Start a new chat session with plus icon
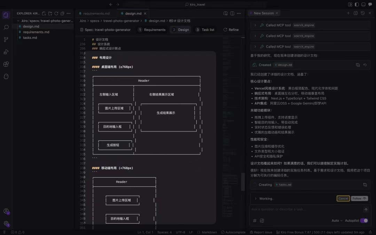Viewport: 376px width, 235px height. coord(348,13)
